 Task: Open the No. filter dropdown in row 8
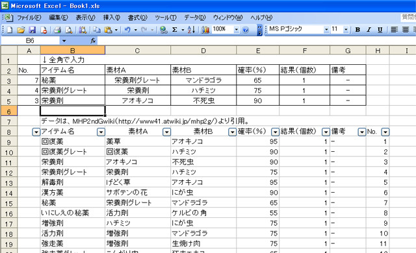(x=385, y=132)
